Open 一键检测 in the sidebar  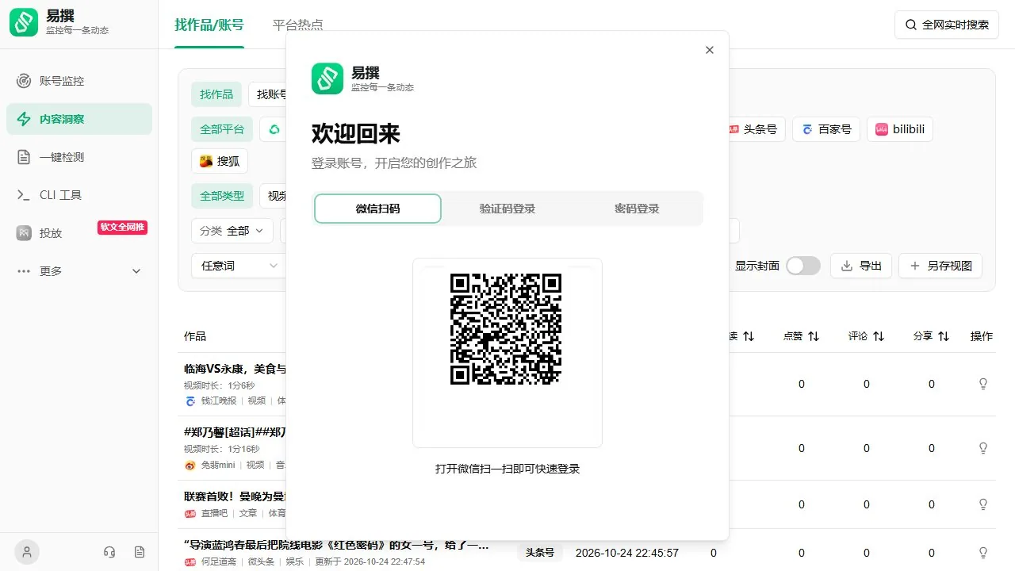point(79,157)
